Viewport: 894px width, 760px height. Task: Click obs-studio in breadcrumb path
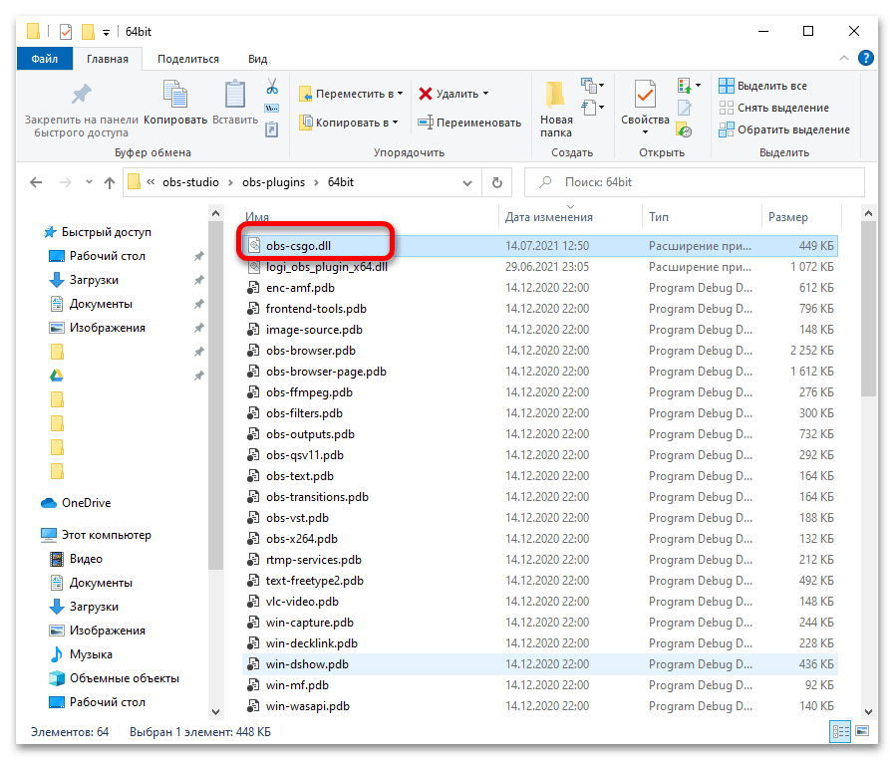[190, 182]
